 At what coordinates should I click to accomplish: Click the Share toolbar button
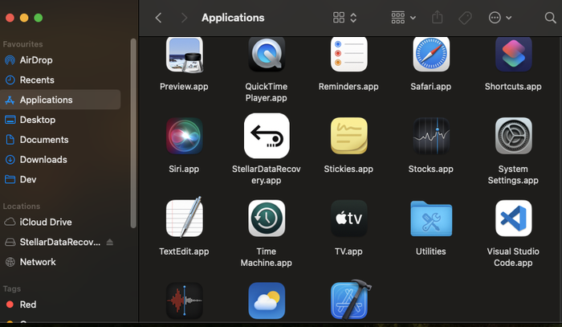[438, 17]
